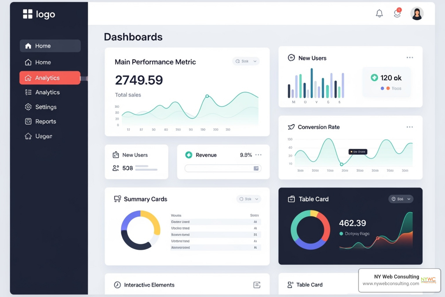The width and height of the screenshot is (445, 297).
Task: Open the Revenue card three-dot menu
Action: point(258,155)
